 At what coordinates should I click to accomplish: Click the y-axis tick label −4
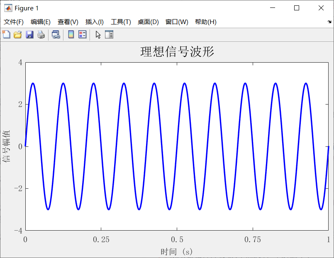[x=18, y=231]
